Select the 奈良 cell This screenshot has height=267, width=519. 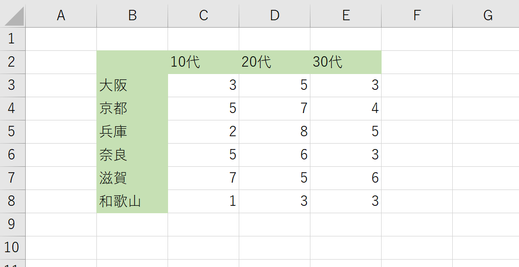point(132,154)
